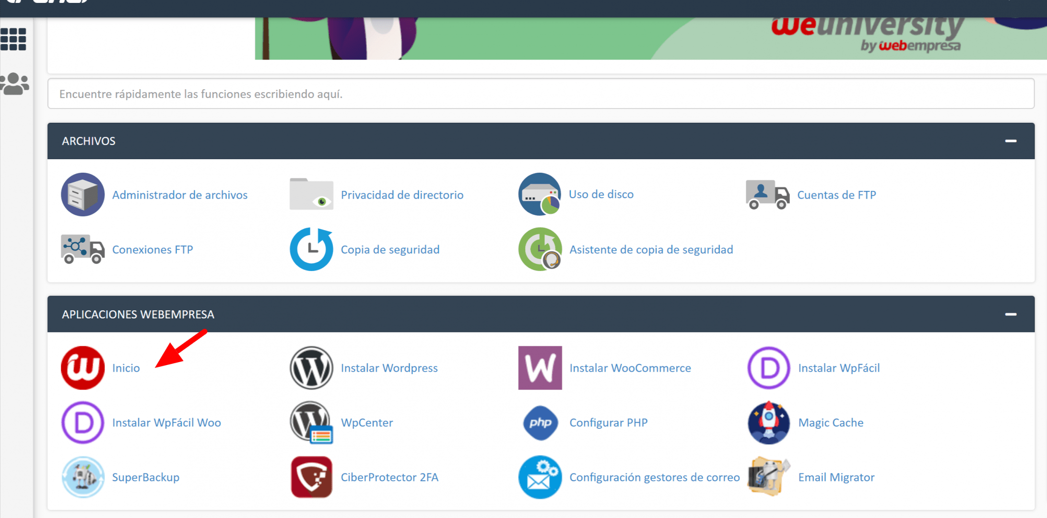This screenshot has width=1047, height=518.
Task: Click the Instalar WooCommerce text link
Action: (630, 368)
